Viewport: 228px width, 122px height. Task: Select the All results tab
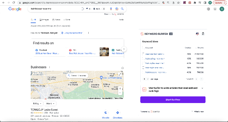click(x=33, y=20)
